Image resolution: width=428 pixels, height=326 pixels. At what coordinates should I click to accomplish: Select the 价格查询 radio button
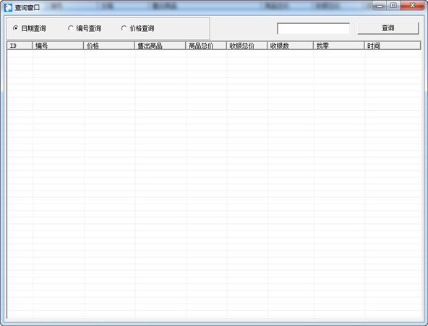[138, 28]
